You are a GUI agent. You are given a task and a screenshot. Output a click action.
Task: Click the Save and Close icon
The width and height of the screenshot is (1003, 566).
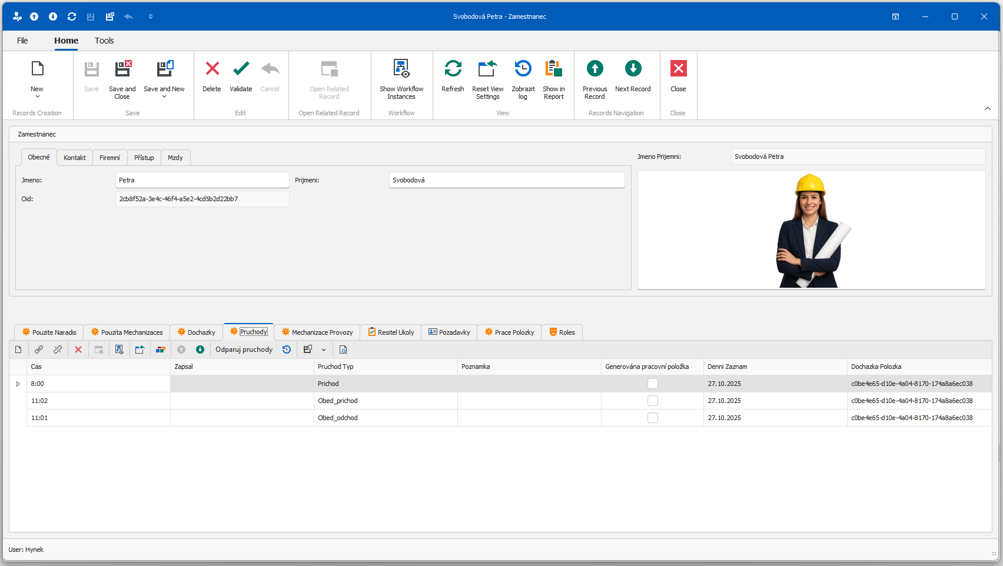122,69
